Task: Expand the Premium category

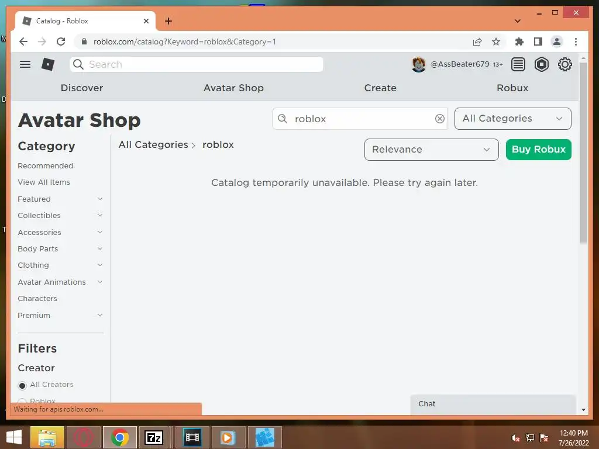Action: 99,315
